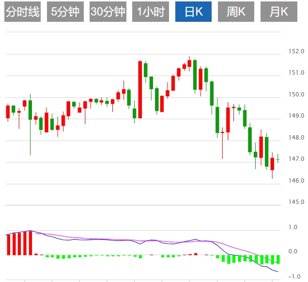This screenshot has width=308, height=282.
Task: Switch to the 周K weekly tab
Action: click(236, 12)
